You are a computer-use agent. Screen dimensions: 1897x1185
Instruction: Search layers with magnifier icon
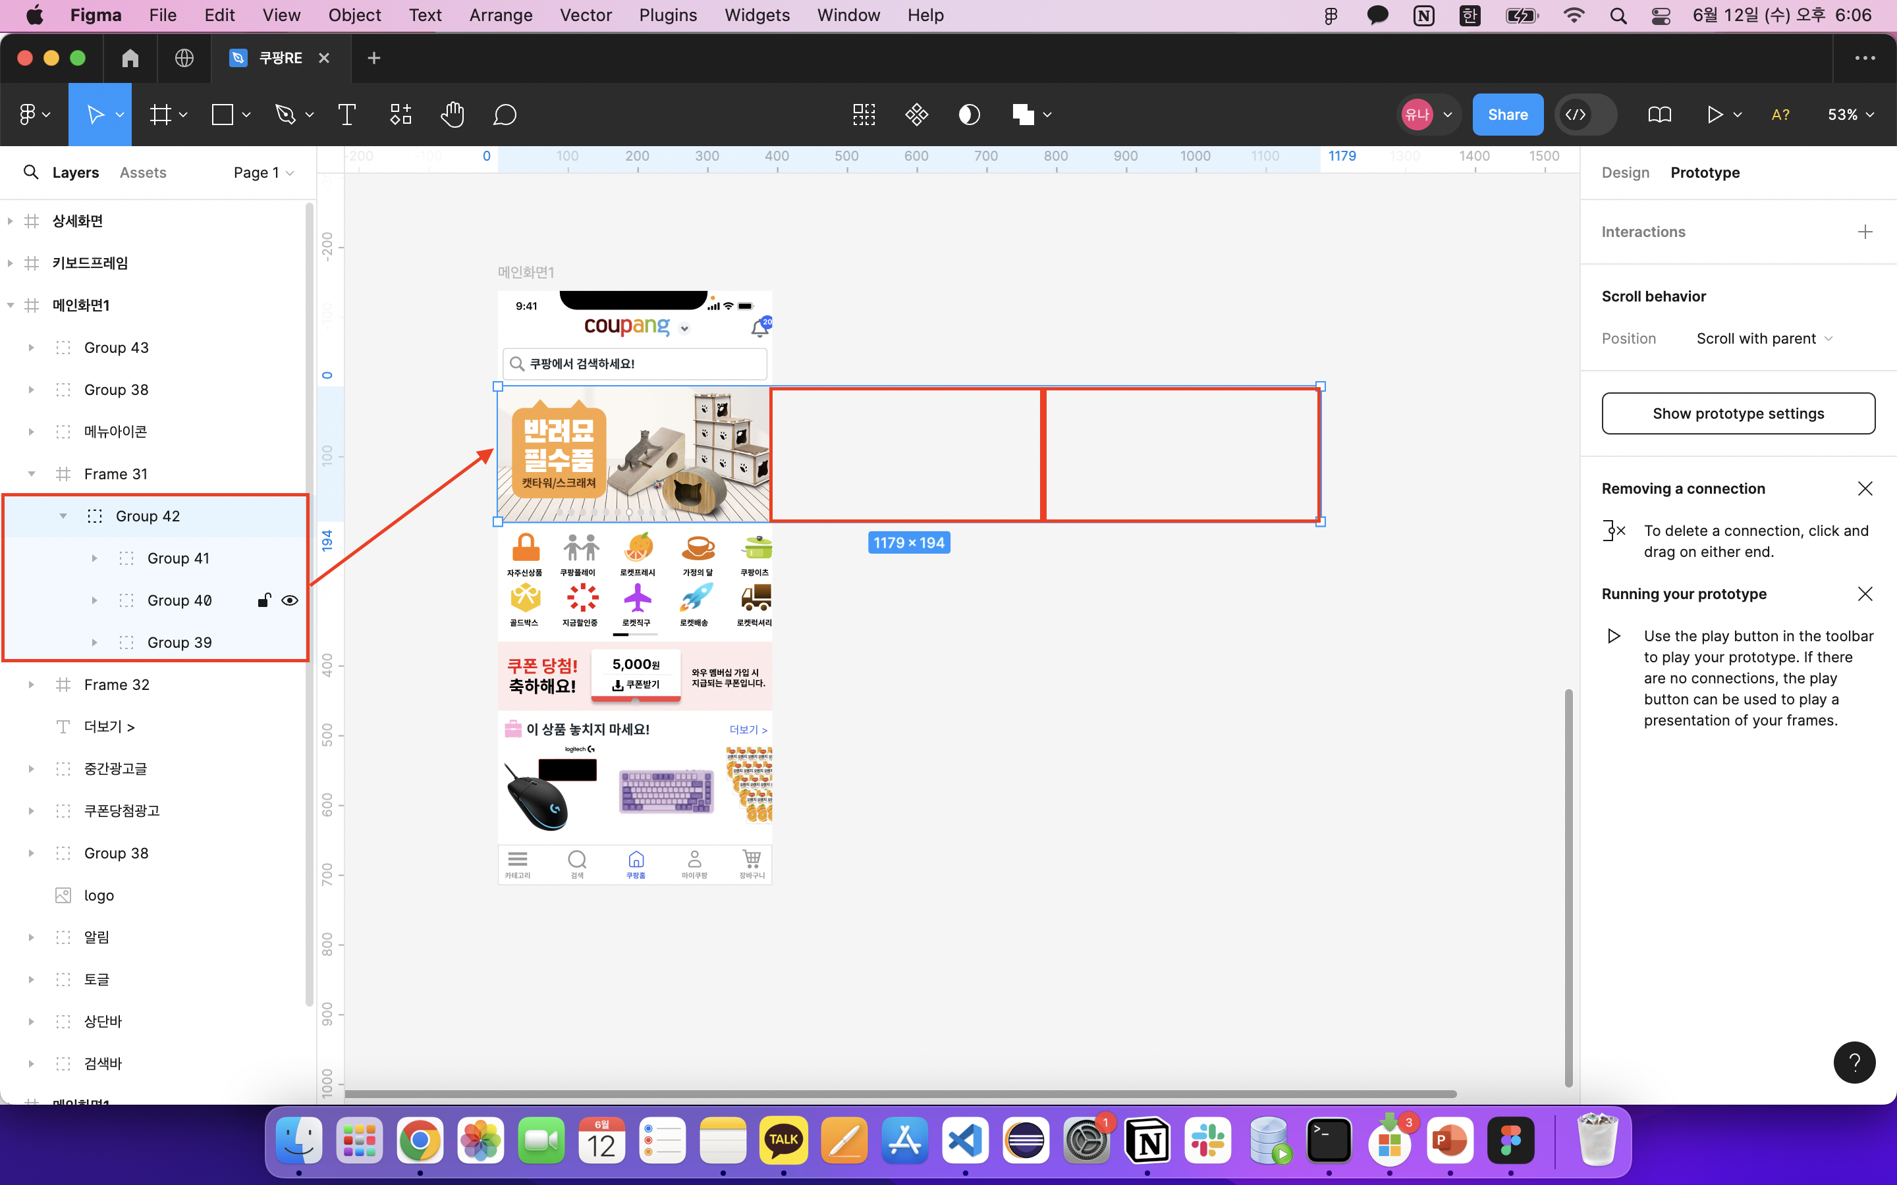click(x=30, y=172)
